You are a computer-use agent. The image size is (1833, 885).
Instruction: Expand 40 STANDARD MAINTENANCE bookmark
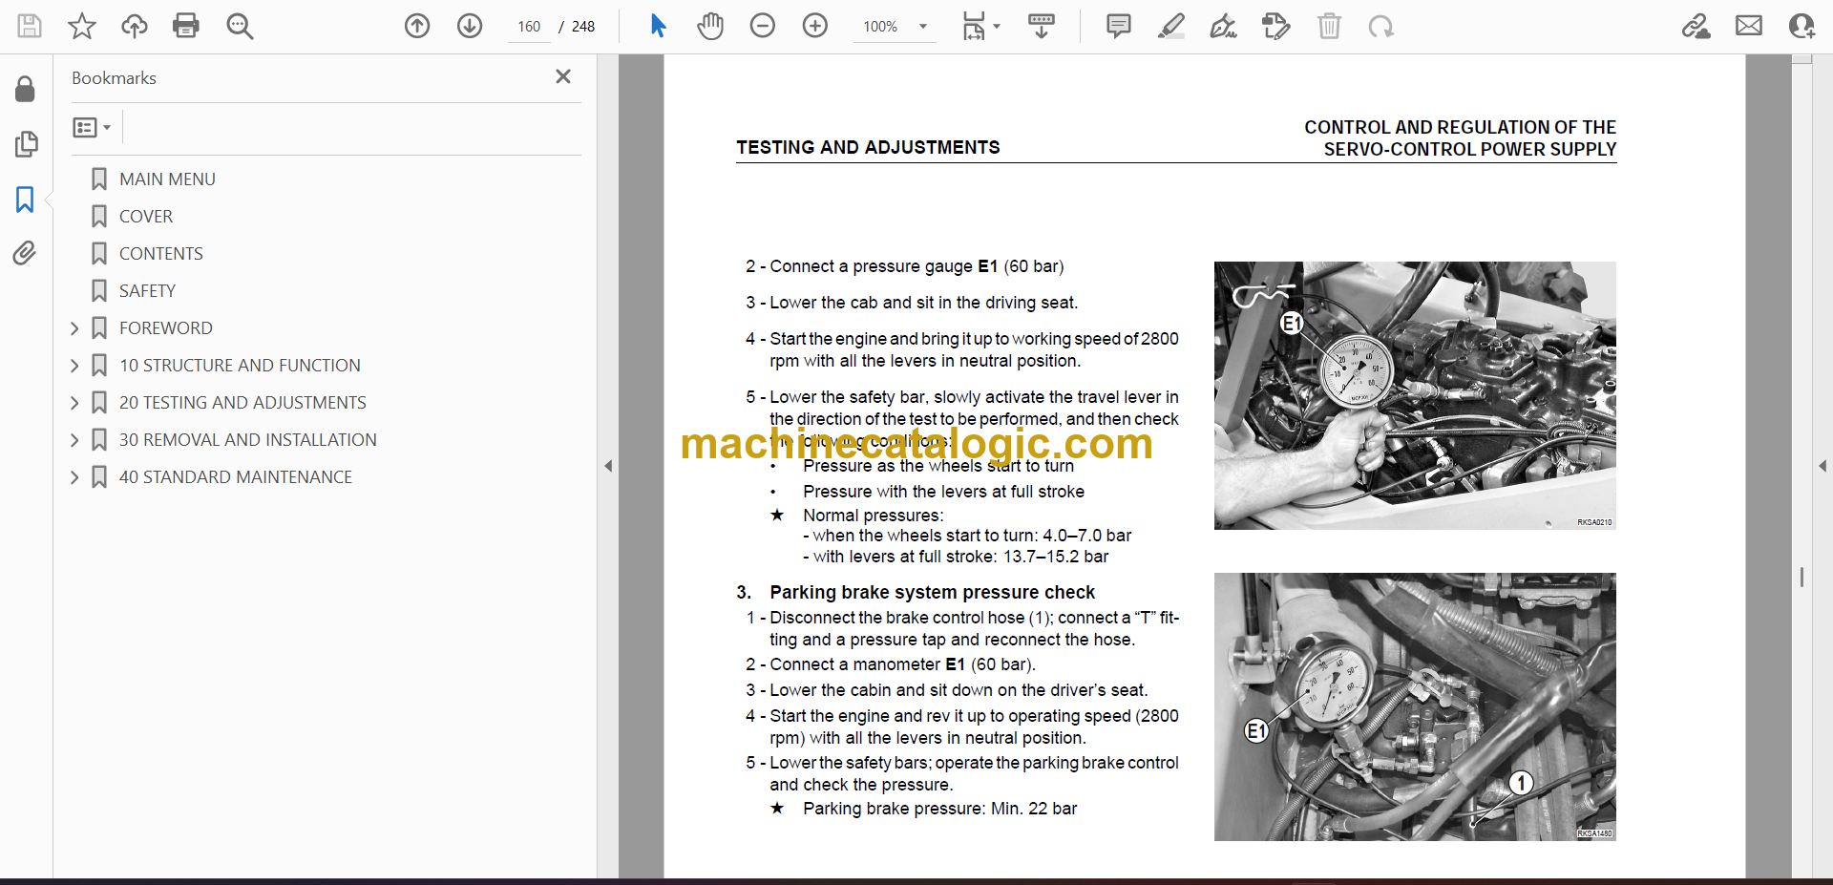[x=74, y=477]
